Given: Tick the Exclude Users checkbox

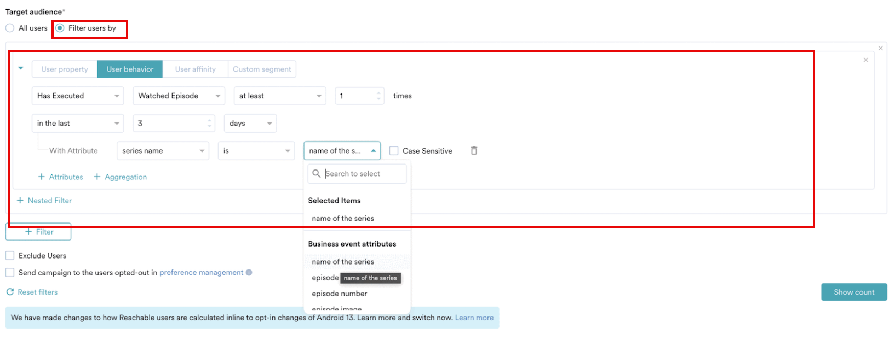Looking at the screenshot, I should tap(10, 255).
